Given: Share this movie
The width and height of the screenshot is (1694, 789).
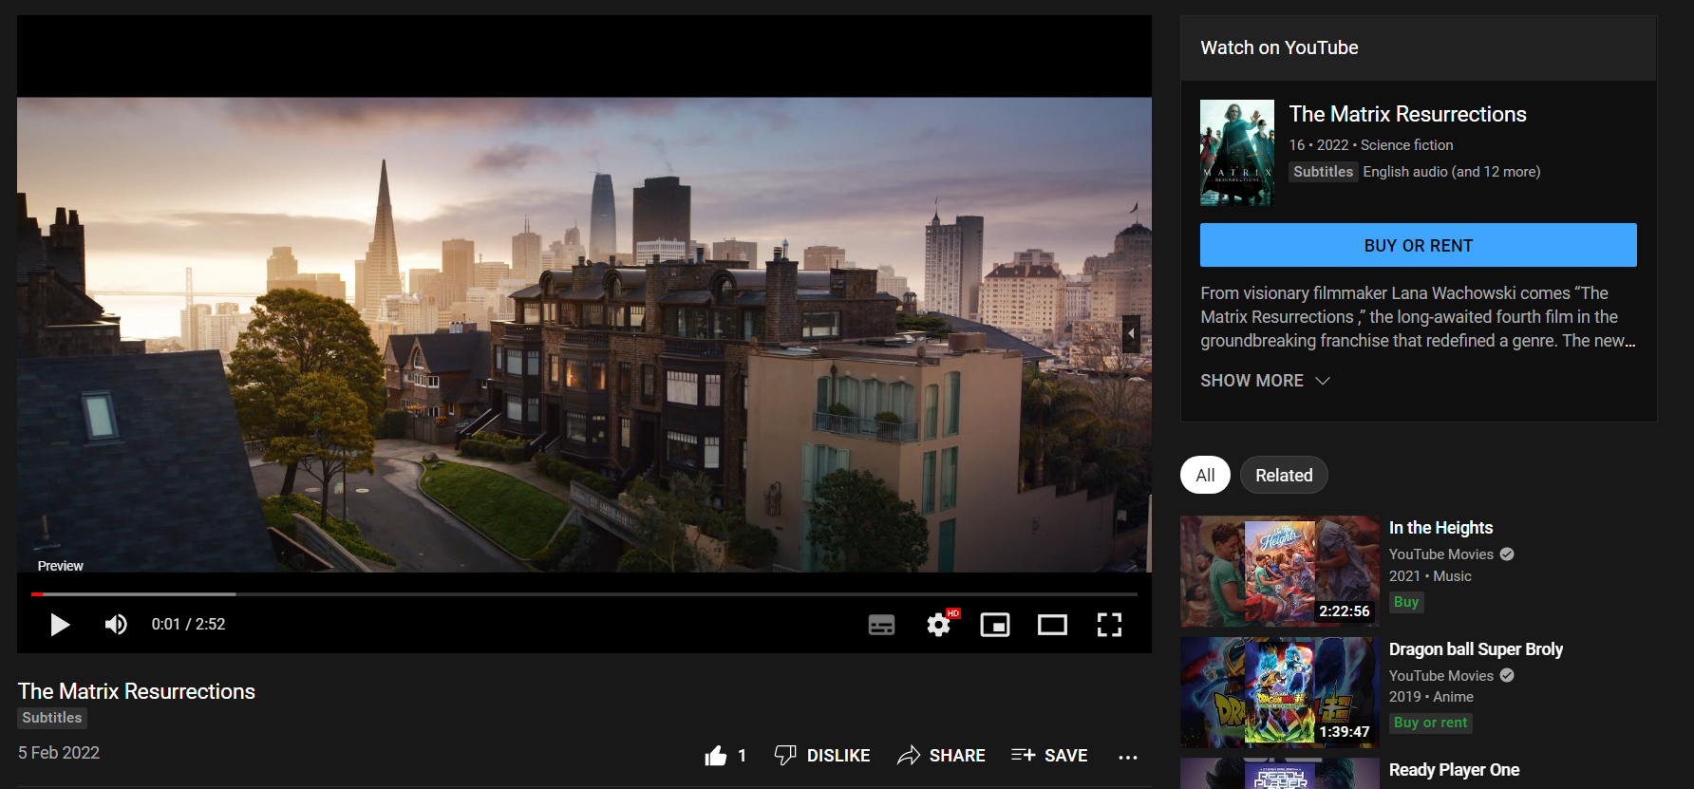Looking at the screenshot, I should pos(942,756).
